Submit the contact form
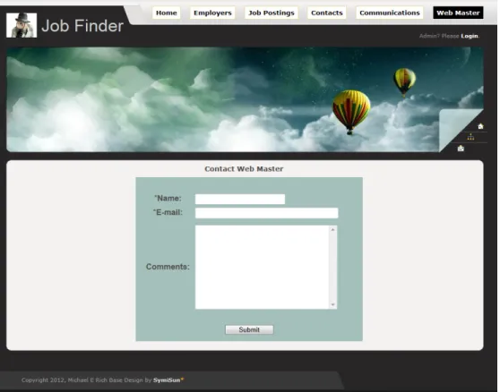 (x=249, y=329)
